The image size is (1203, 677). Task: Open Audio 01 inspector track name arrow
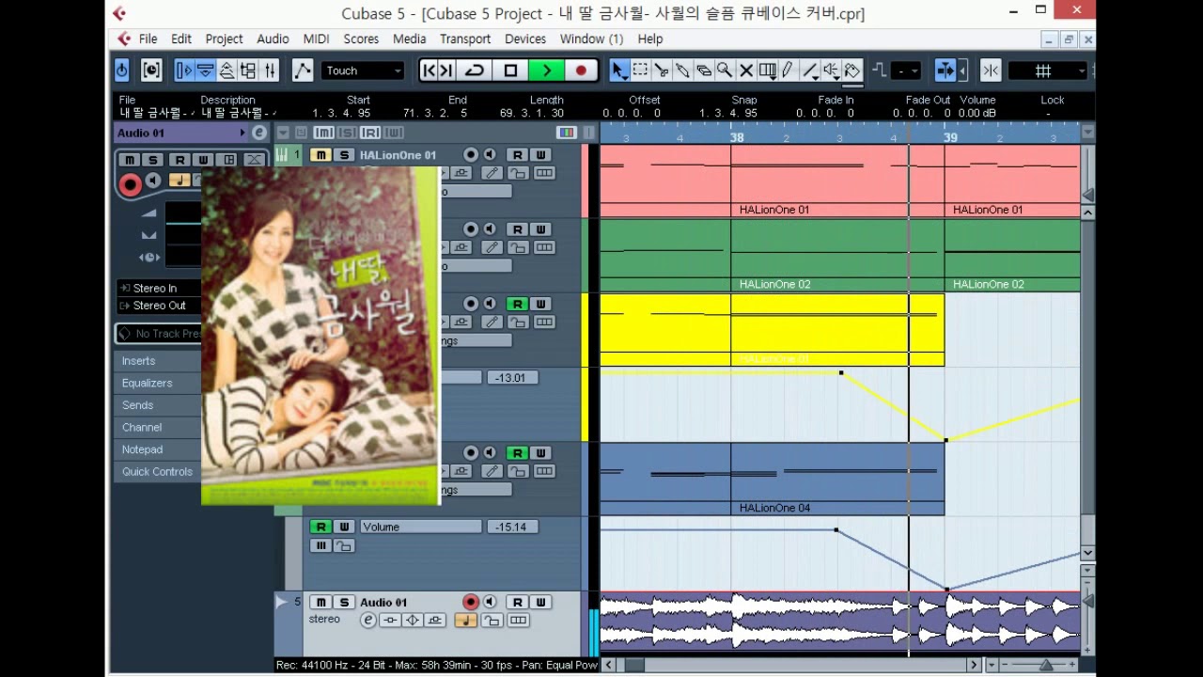(242, 134)
